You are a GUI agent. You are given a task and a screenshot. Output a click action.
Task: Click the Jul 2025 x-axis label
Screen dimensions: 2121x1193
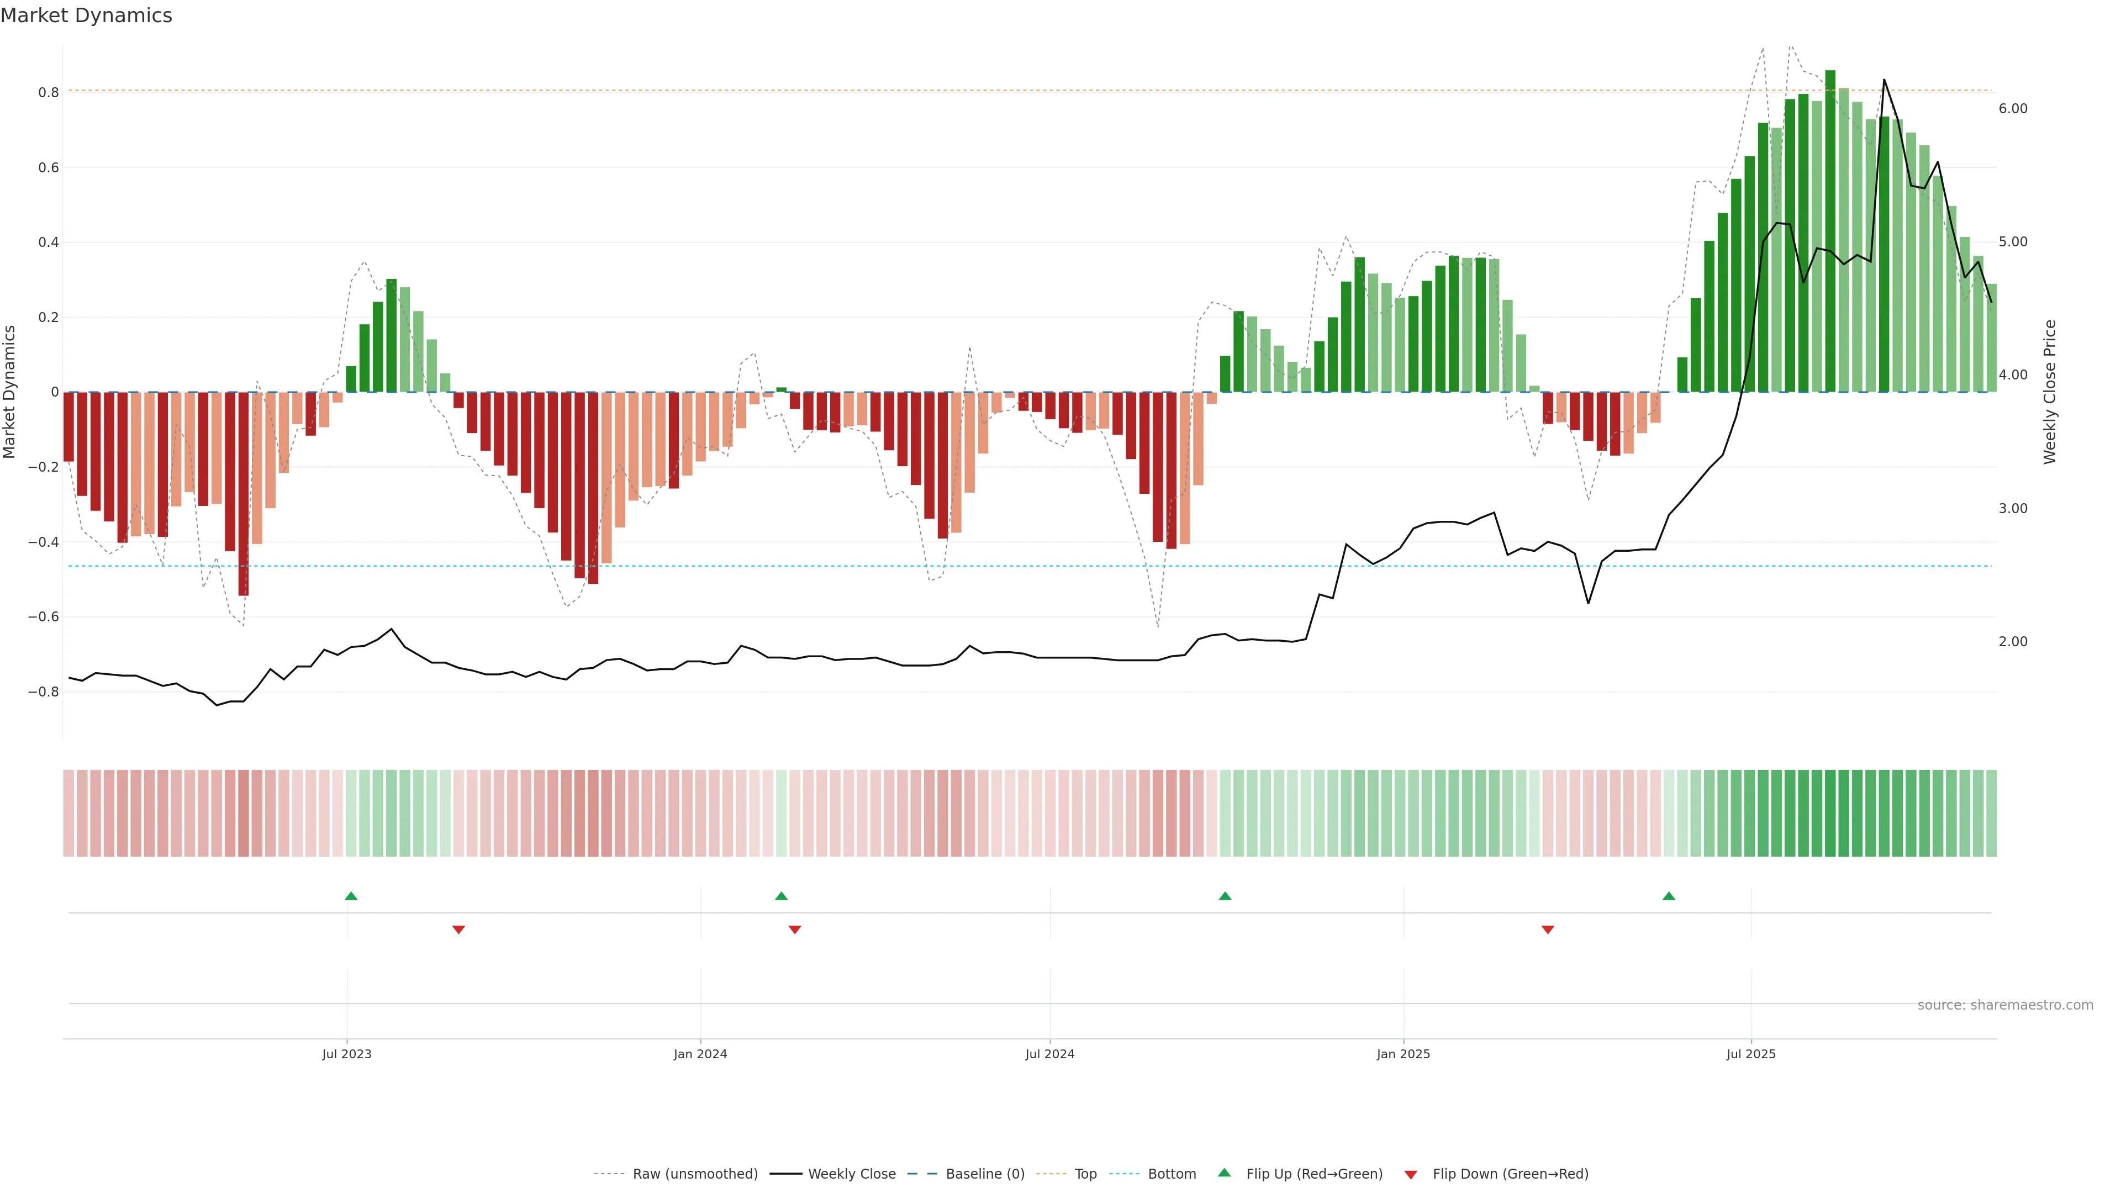(x=1750, y=1054)
